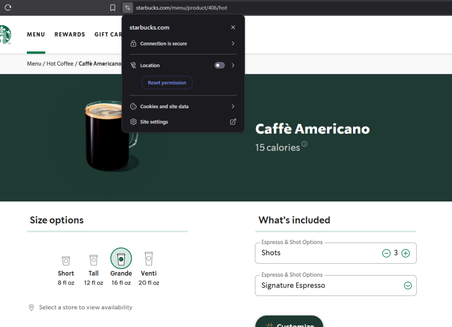The width and height of the screenshot is (452, 327).
Task: Close the starbucks.com site info popup
Action: point(233,27)
